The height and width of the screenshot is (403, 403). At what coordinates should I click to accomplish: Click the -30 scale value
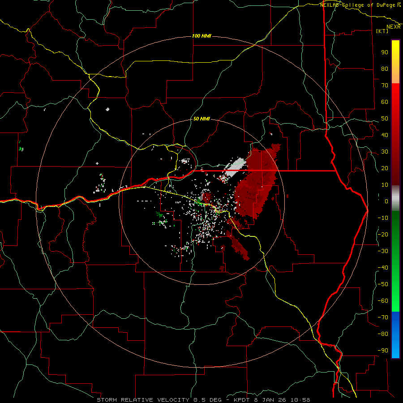[x=383, y=251]
